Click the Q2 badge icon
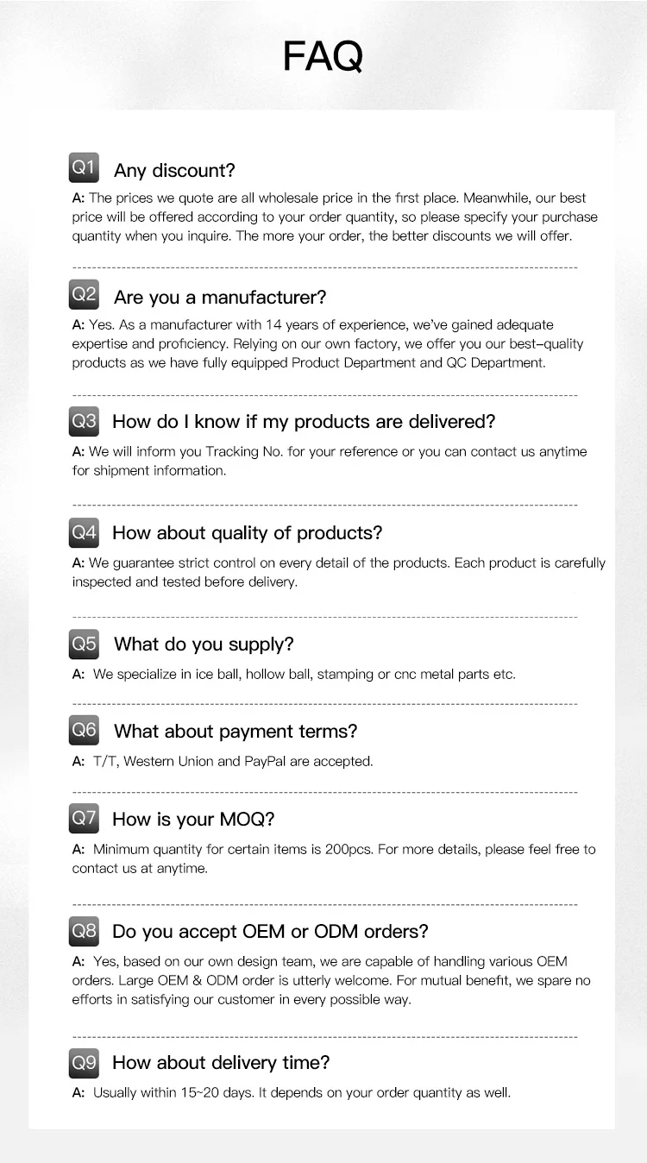 pos(84,294)
